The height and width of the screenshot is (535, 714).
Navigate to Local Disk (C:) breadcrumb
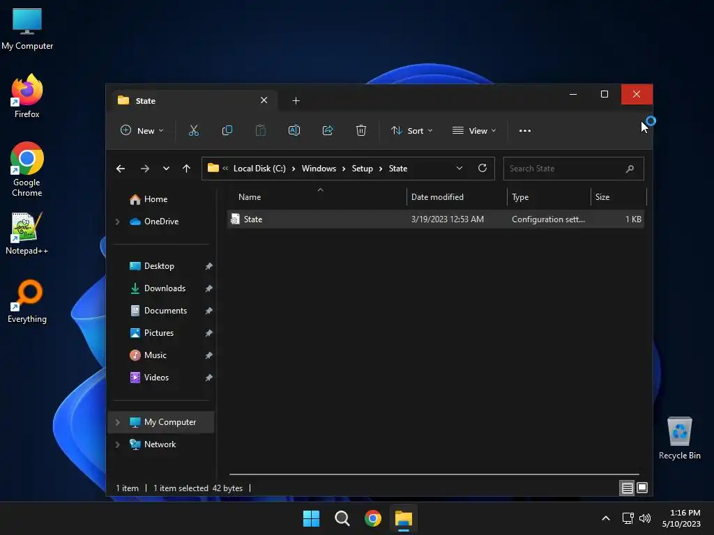tap(259, 169)
